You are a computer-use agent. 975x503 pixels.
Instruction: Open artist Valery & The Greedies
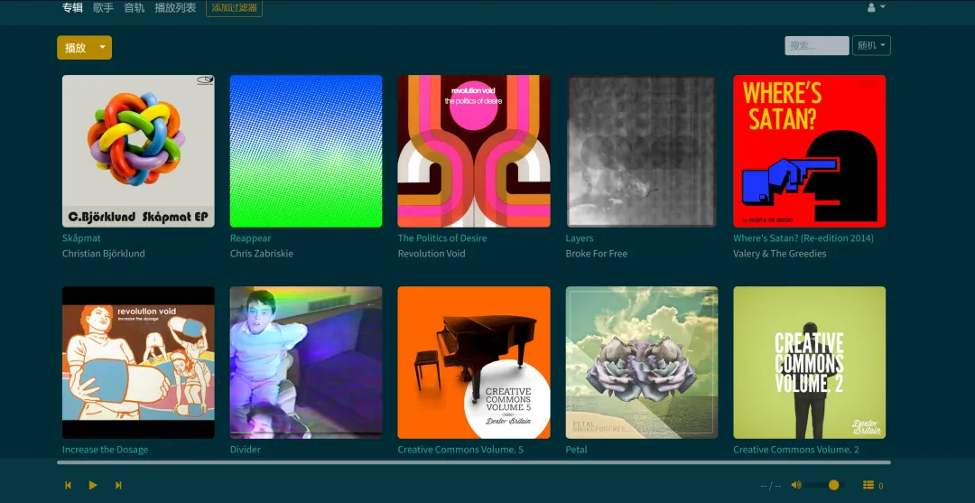pyautogui.click(x=780, y=254)
